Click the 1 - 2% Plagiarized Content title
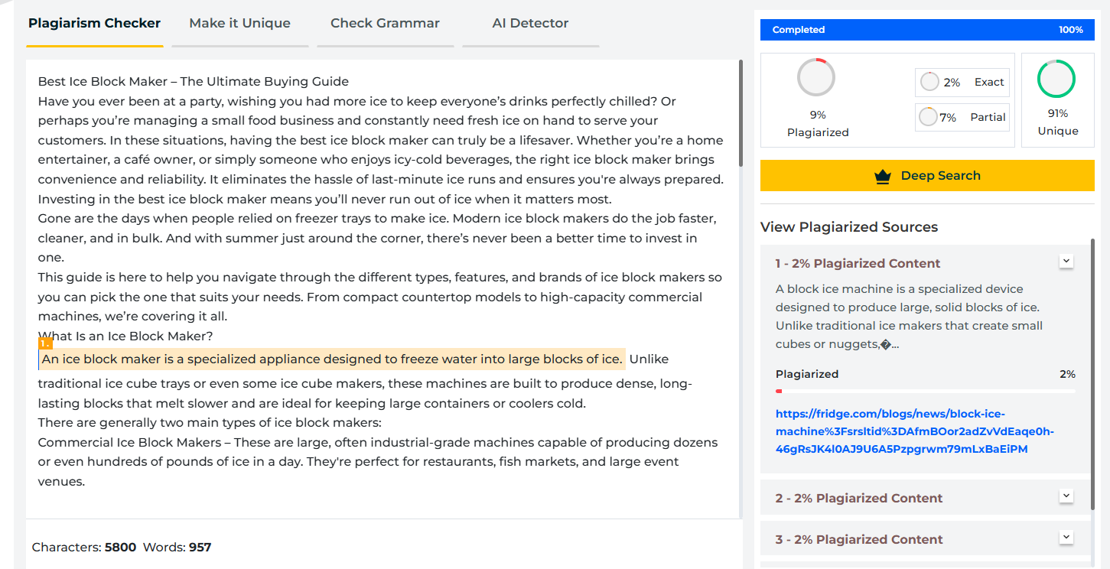This screenshot has height=569, width=1110. coord(858,264)
